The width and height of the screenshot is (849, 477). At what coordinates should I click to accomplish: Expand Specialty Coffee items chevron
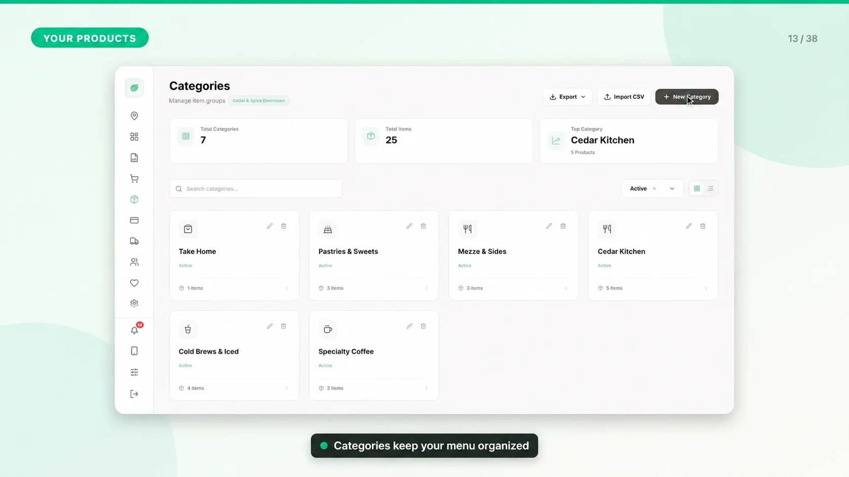(427, 388)
